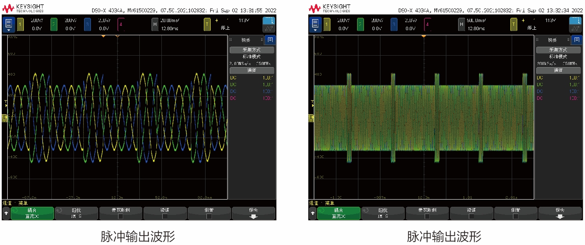Expand the 探头 softkey on the right scope

click(560, 213)
